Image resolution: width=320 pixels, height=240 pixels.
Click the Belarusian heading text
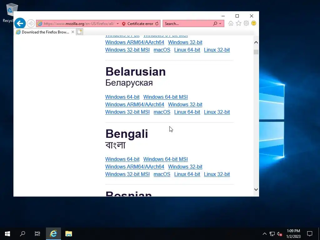point(136,72)
